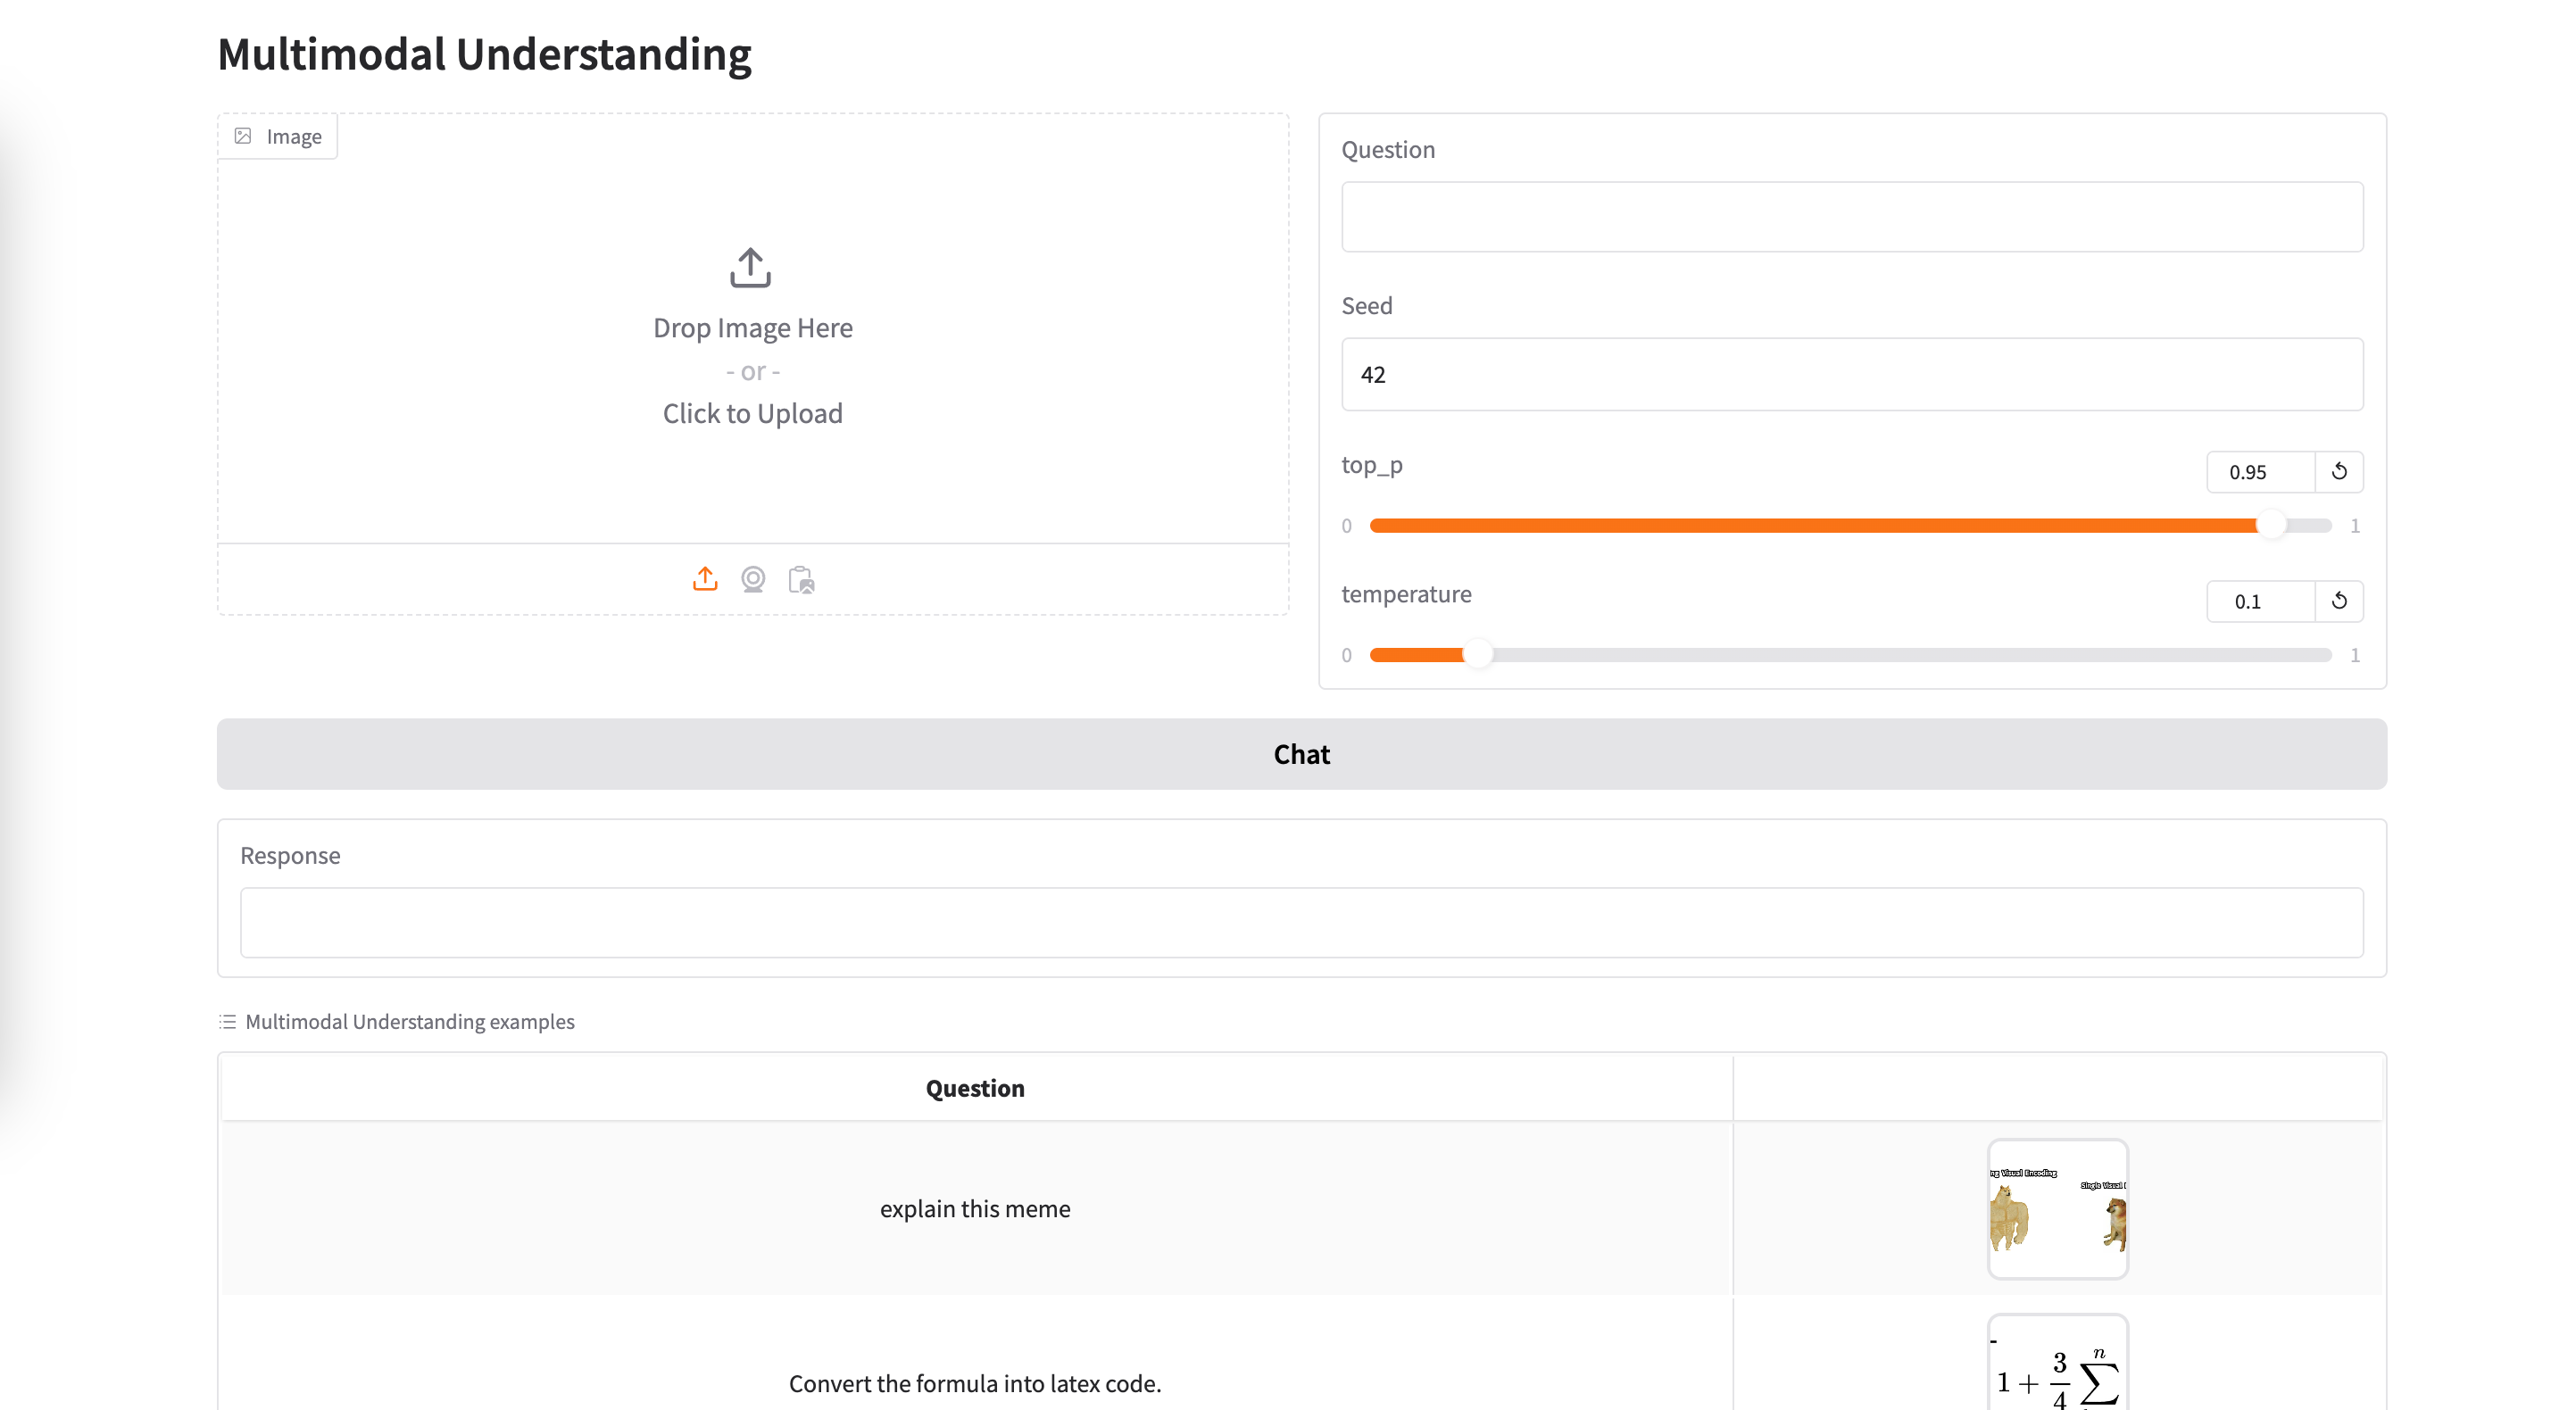2576x1410 pixels.
Task: Reset temperature to default value
Action: click(x=2339, y=600)
